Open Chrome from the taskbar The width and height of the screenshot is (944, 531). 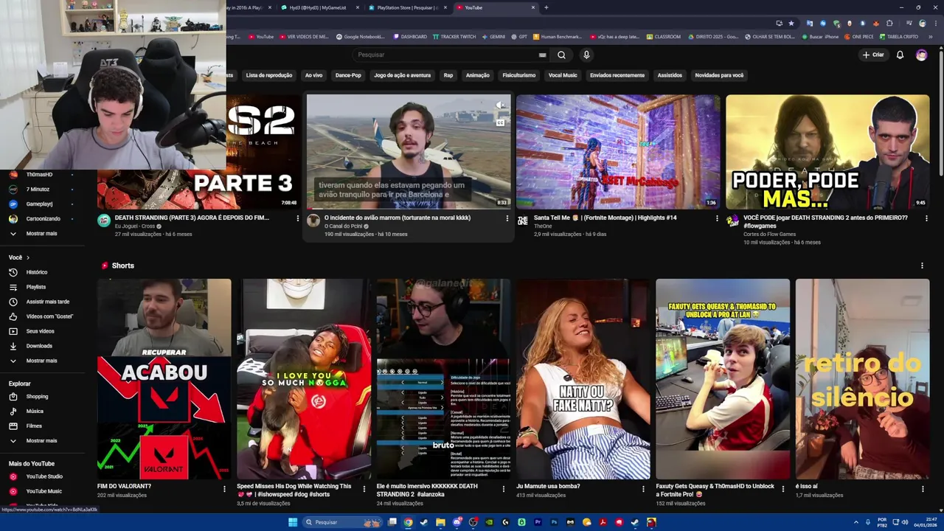[408, 522]
